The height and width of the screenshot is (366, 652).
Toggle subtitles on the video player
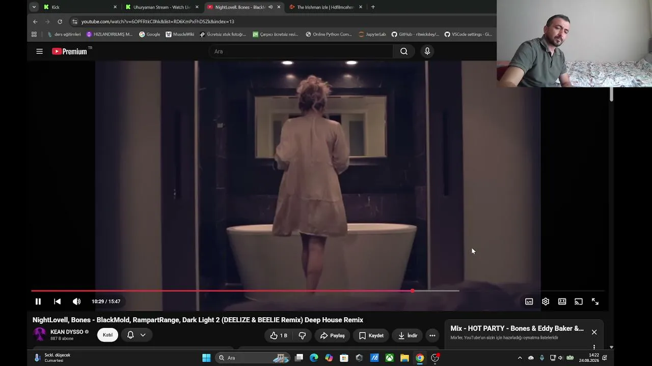[x=529, y=301]
